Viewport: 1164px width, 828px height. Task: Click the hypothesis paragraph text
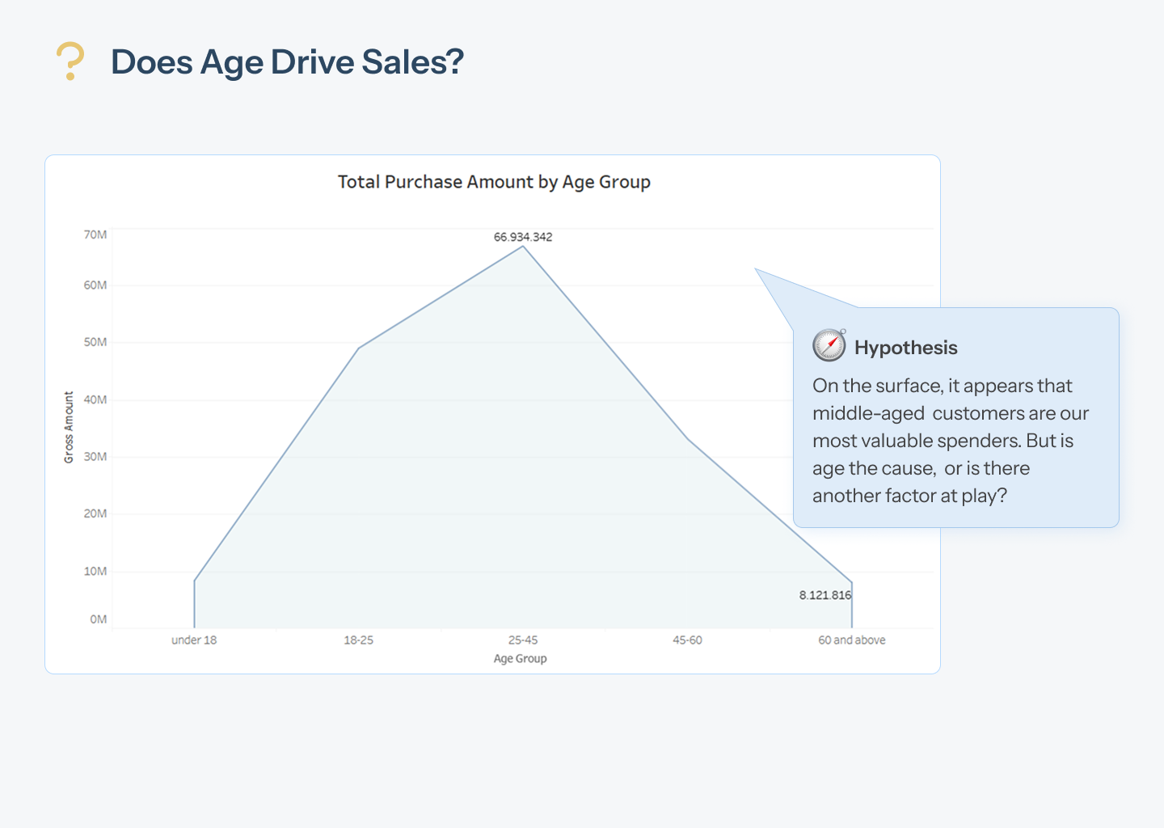tap(951, 441)
